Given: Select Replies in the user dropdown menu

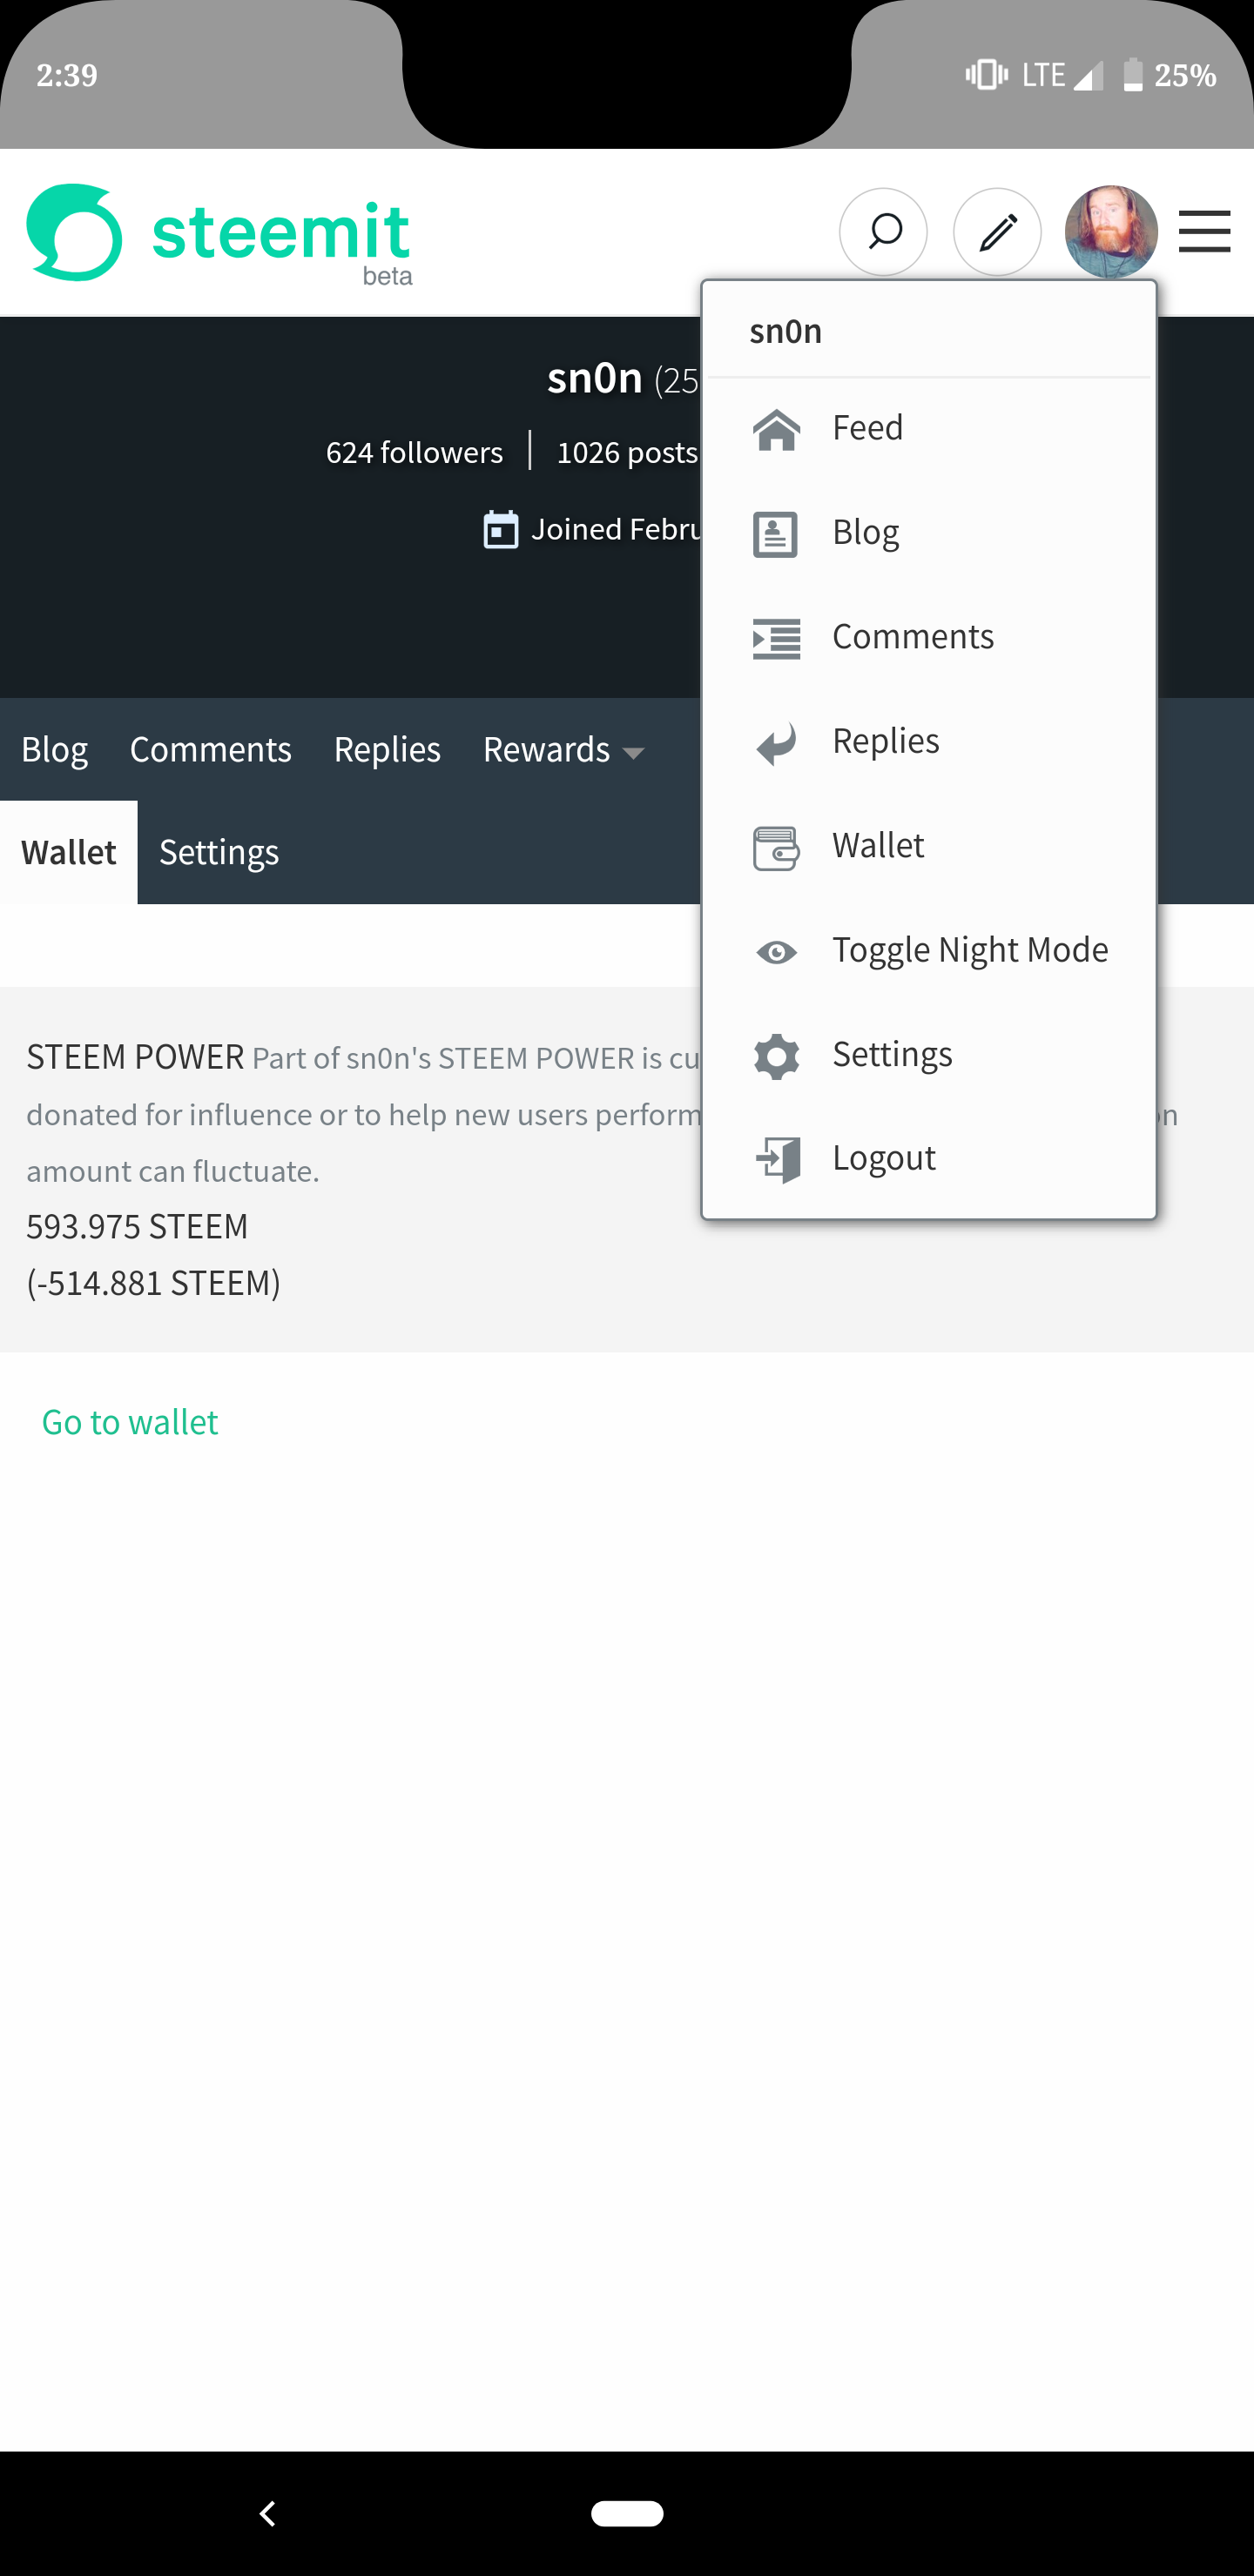Looking at the screenshot, I should coord(930,741).
